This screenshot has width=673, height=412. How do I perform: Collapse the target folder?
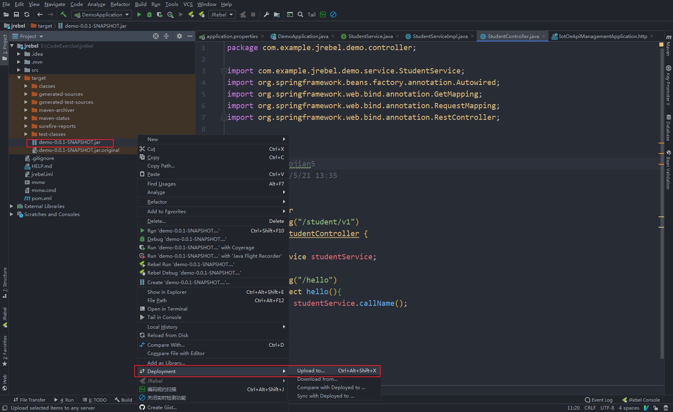19,78
